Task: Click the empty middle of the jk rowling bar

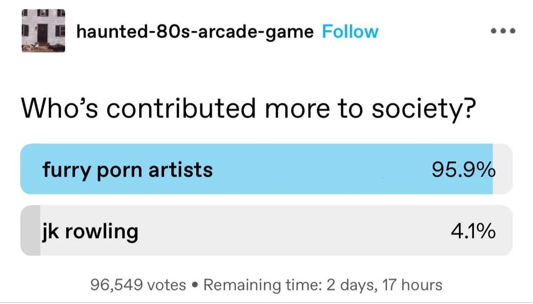Action: click(296, 231)
